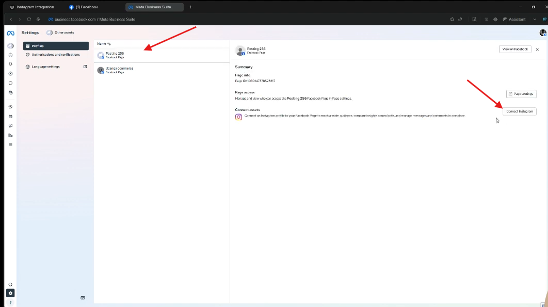Viewport: 548px width, 307px height.
Task: Click the icon below the chat sidebar group
Action: pyautogui.click(x=10, y=107)
